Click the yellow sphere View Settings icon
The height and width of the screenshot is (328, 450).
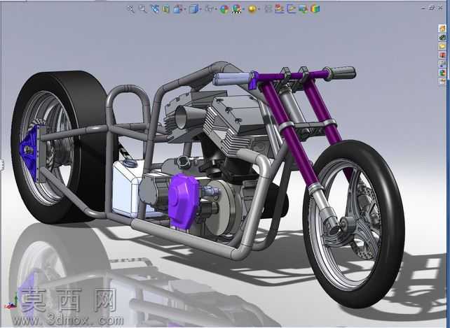coord(252,10)
